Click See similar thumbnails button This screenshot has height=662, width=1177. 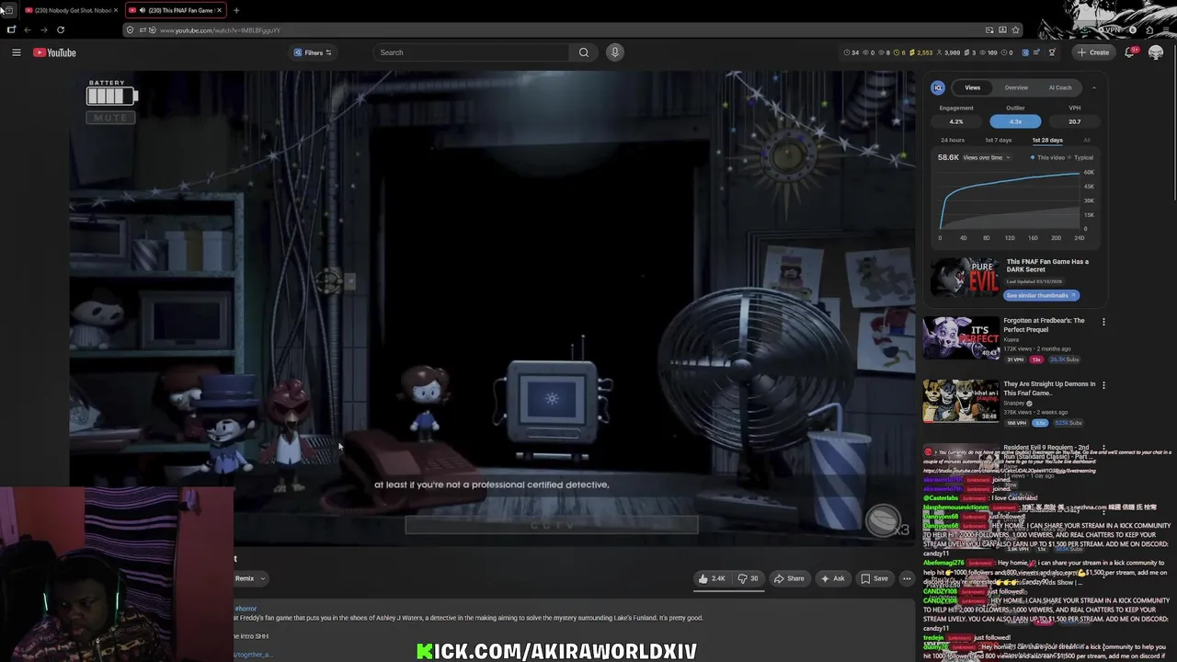pos(1042,295)
